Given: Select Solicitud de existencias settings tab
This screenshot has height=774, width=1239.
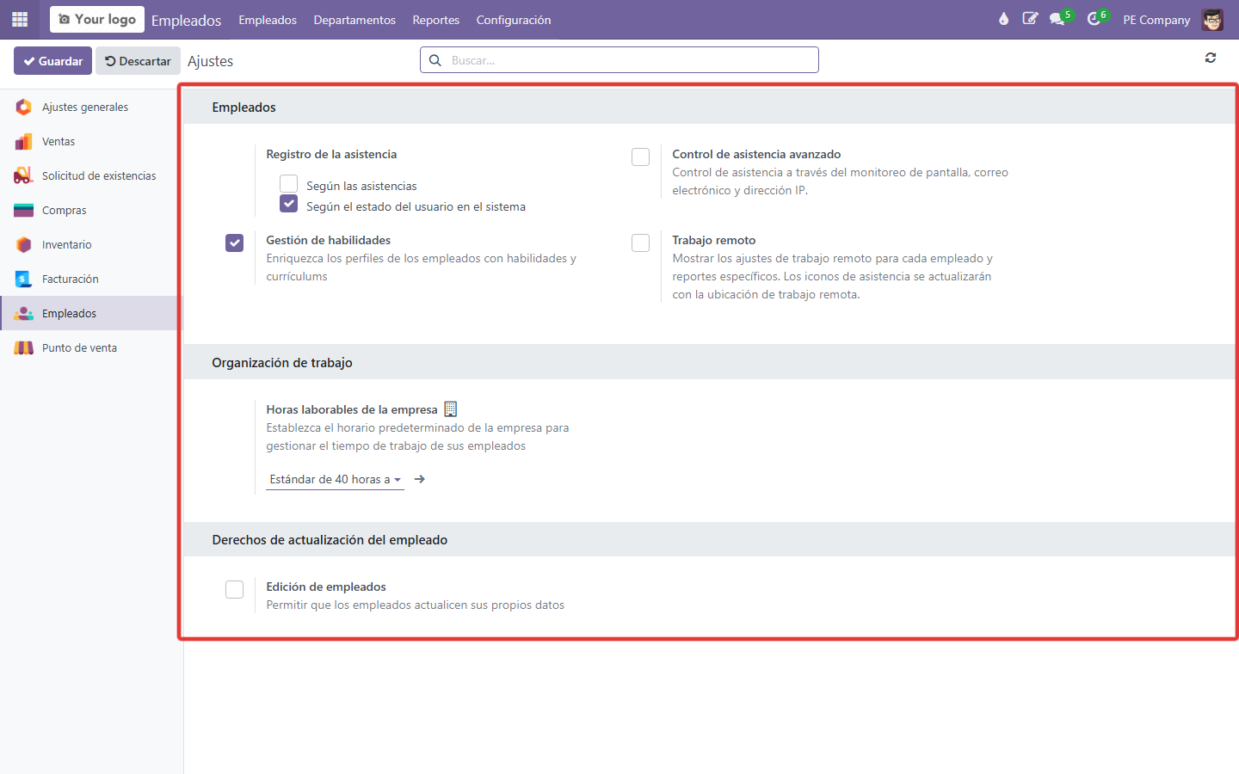Looking at the screenshot, I should point(91,175).
